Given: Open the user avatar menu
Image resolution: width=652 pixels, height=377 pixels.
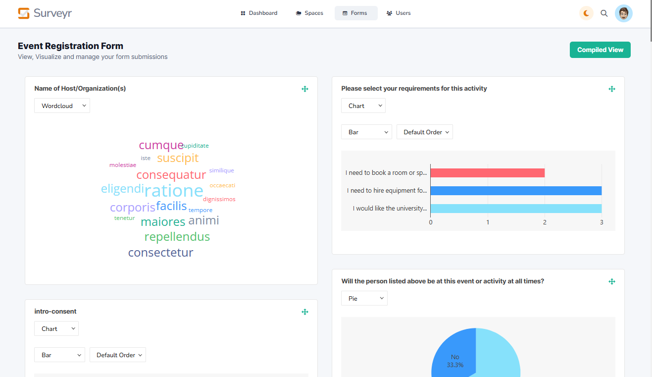Looking at the screenshot, I should pos(624,13).
